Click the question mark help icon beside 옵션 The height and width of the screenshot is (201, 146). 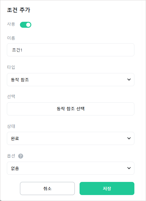[21, 156]
